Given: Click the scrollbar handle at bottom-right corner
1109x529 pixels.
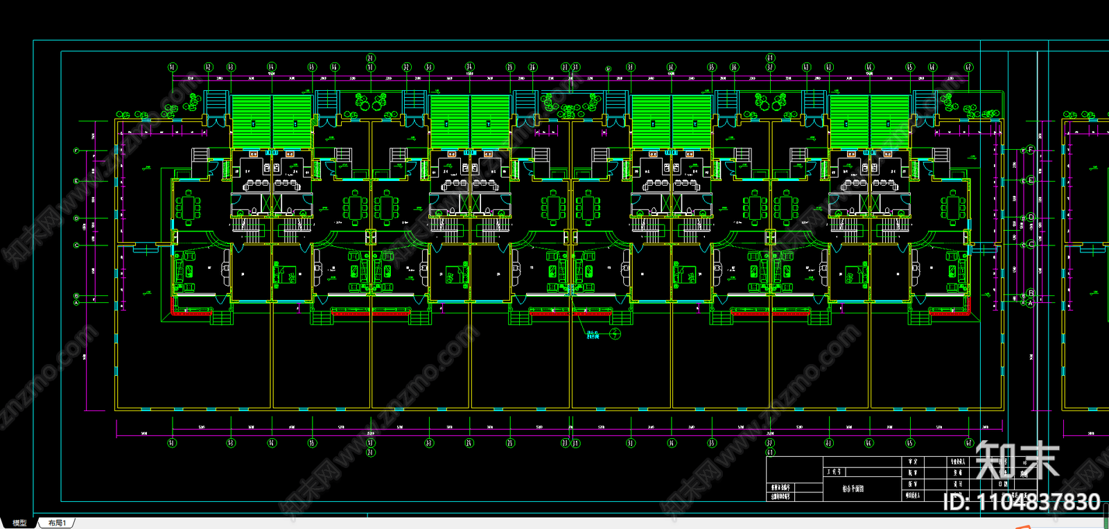Looking at the screenshot, I should (x=1106, y=523).
